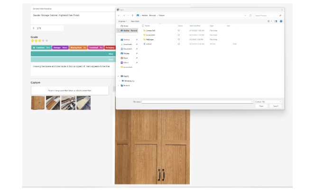The height and width of the screenshot is (194, 315).
Task: Sort files by Name column
Action: 148,26
